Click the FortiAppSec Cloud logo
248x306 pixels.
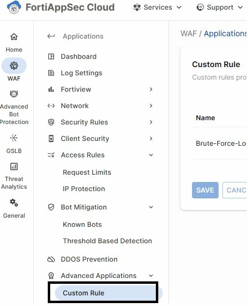click(14, 7)
